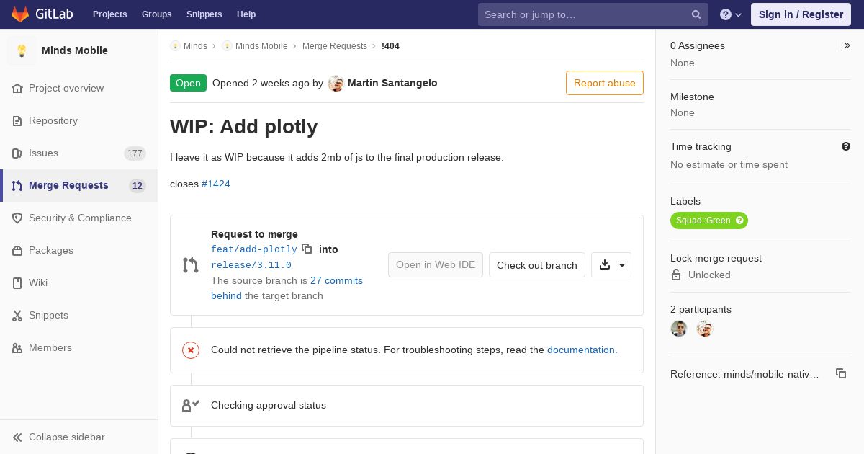Open the release/3.11.0 target branch link
The width and height of the screenshot is (864, 454).
pos(251,265)
